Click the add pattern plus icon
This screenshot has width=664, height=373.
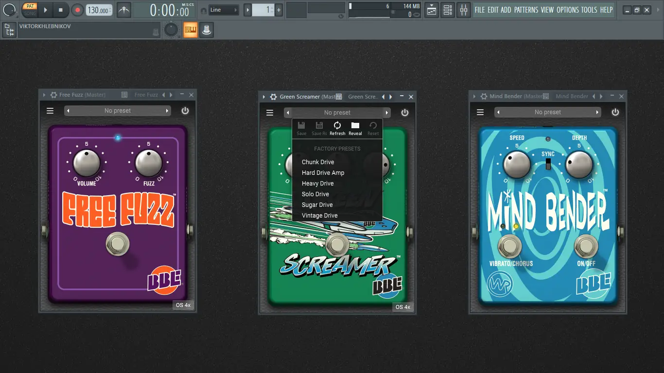point(279,10)
